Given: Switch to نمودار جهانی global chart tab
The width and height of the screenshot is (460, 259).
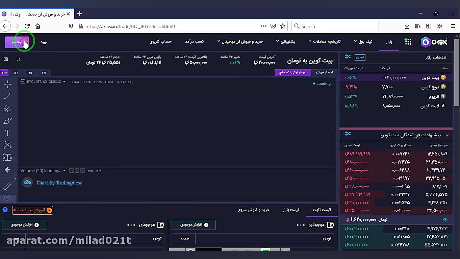Looking at the screenshot, I should [x=324, y=72].
